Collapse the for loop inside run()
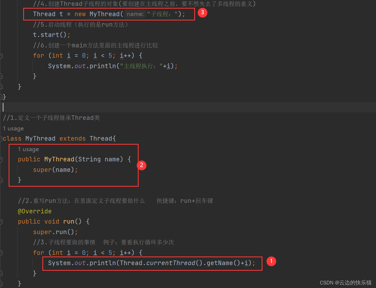The image size is (376, 288). 1,253
